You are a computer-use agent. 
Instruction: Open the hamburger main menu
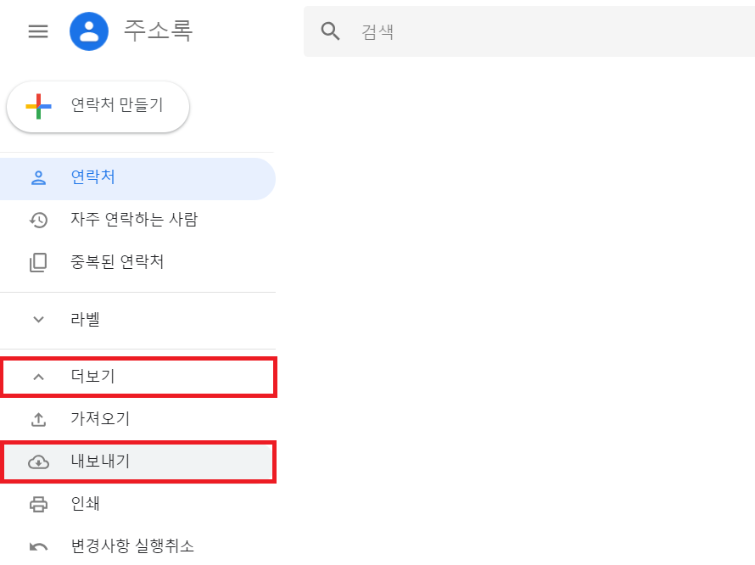38,31
